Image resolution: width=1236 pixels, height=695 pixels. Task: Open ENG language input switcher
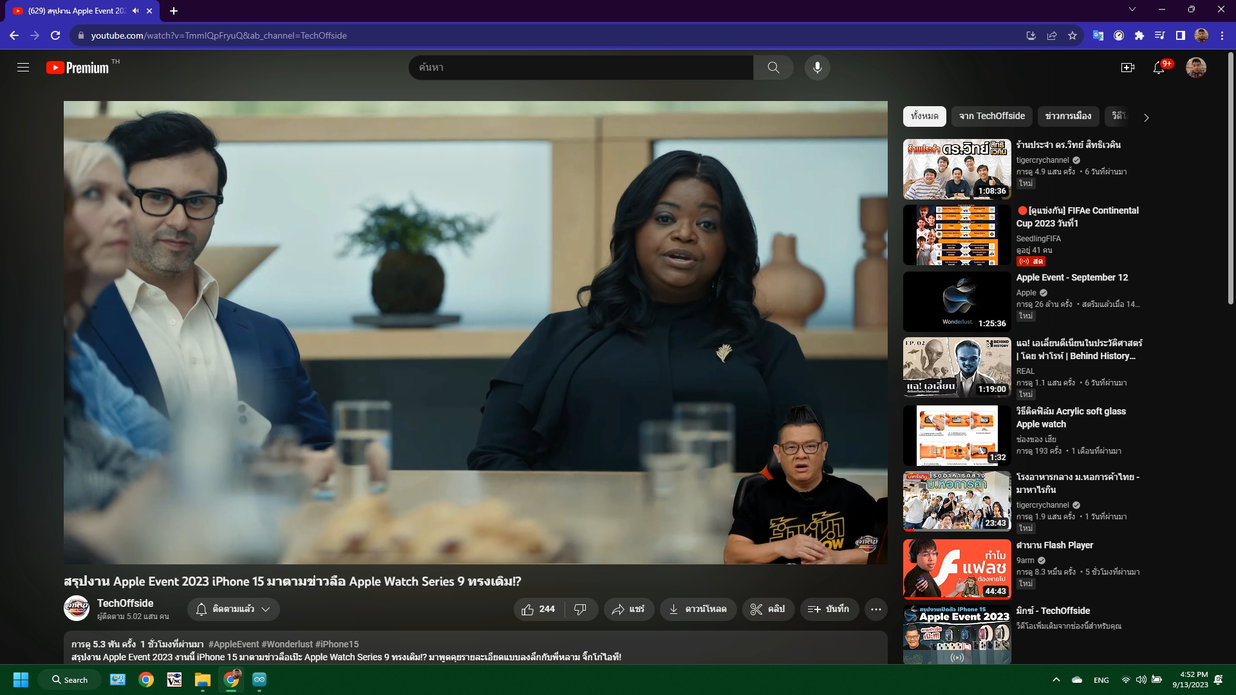tap(1101, 680)
